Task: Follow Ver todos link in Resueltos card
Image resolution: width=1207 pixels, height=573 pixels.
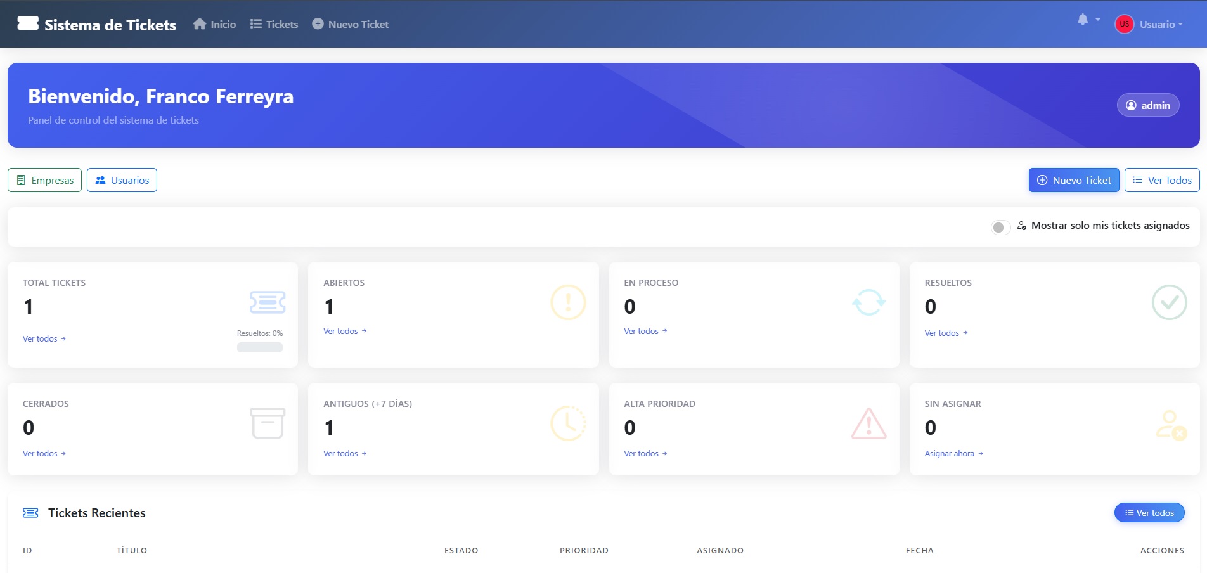Action: (x=946, y=333)
